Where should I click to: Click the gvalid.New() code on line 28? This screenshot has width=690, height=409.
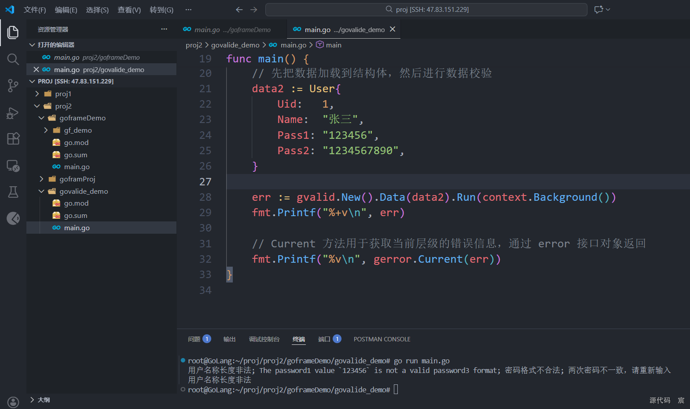(x=334, y=197)
